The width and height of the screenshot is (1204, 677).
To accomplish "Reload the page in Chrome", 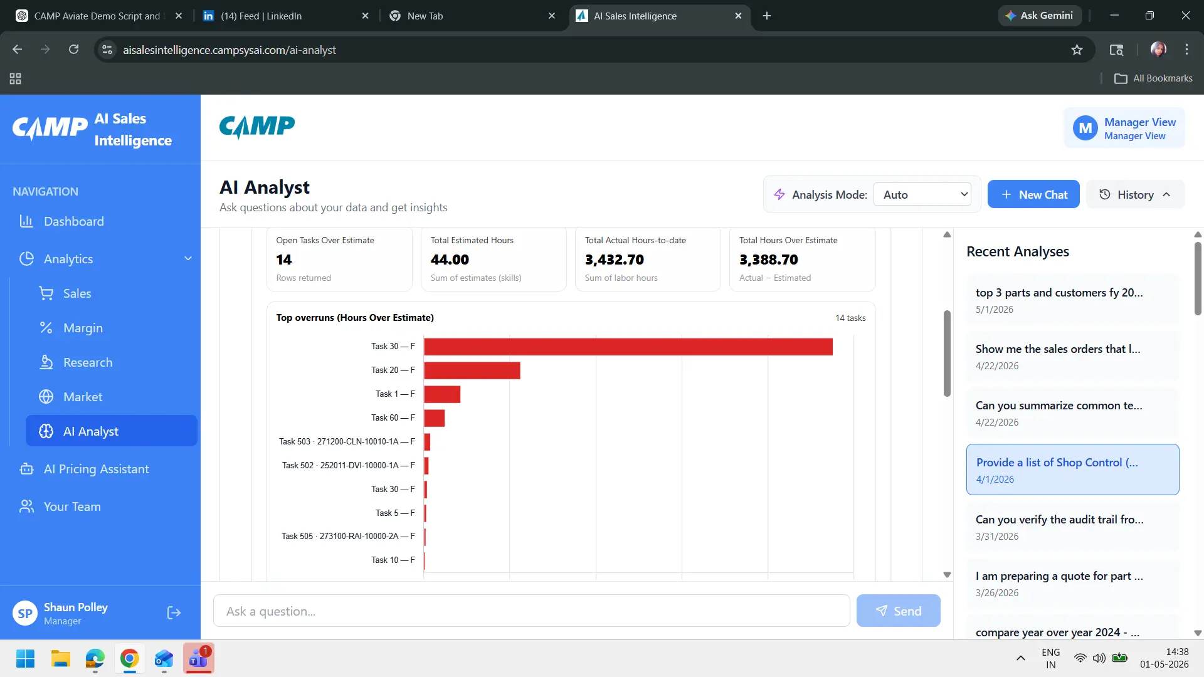I will (73, 50).
